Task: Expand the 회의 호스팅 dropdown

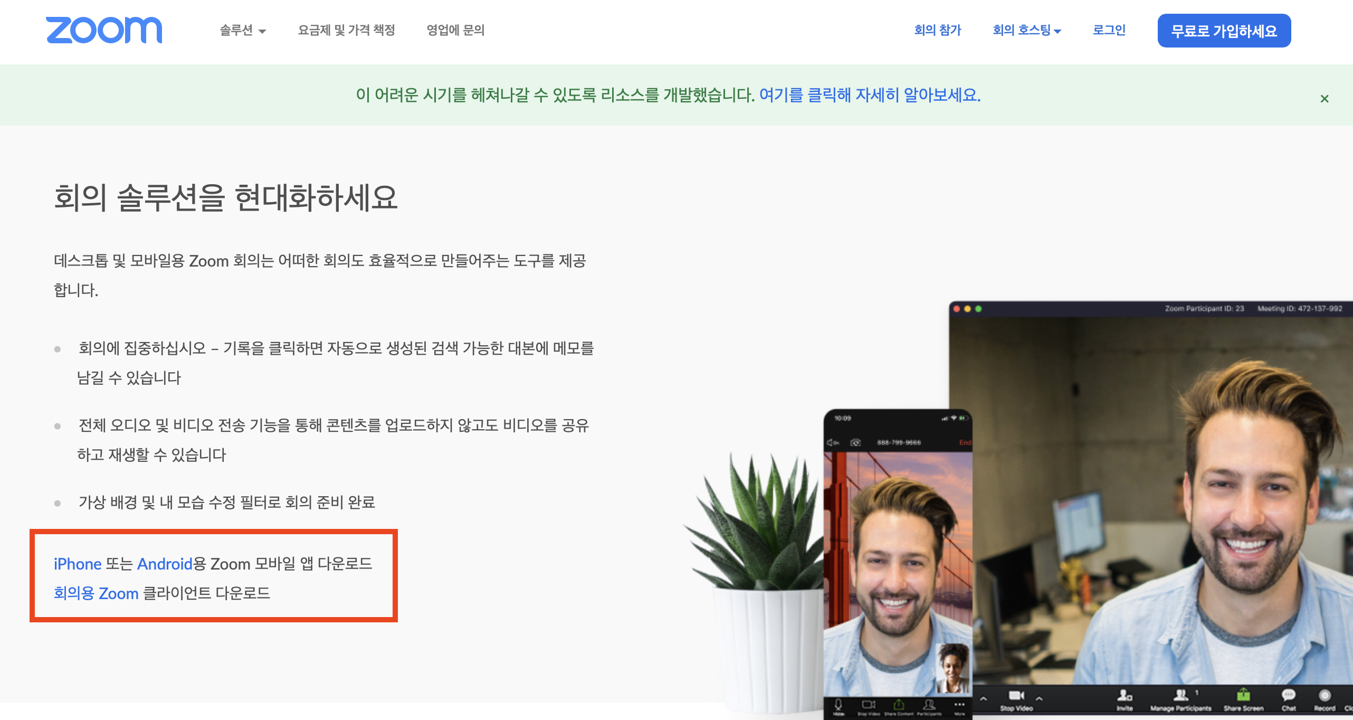Action: coord(1026,31)
